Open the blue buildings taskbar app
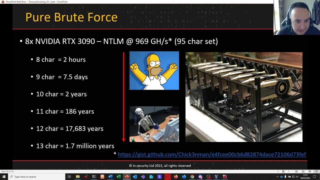320x180 pixels. pos(151,177)
